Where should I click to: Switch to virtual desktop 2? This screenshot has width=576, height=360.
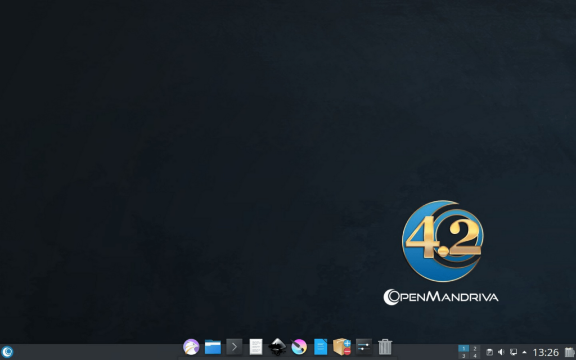[x=475, y=348]
